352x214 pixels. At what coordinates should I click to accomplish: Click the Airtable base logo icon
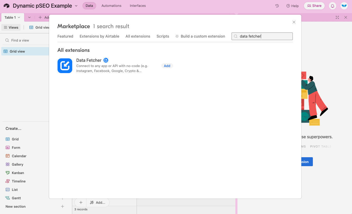(7, 6)
